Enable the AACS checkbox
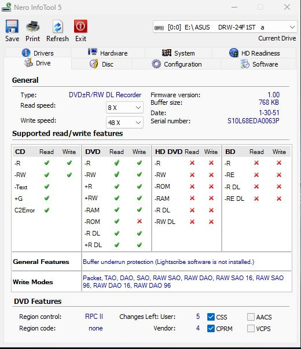 [251, 317]
